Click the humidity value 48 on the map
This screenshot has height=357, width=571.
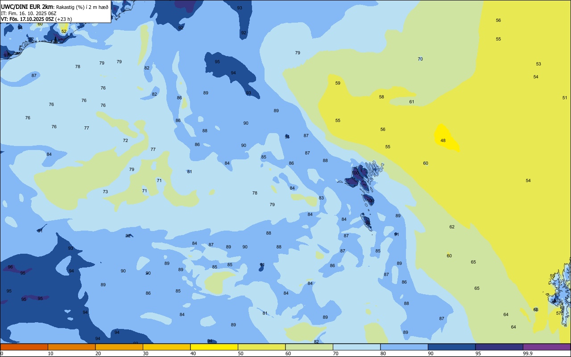[443, 140]
